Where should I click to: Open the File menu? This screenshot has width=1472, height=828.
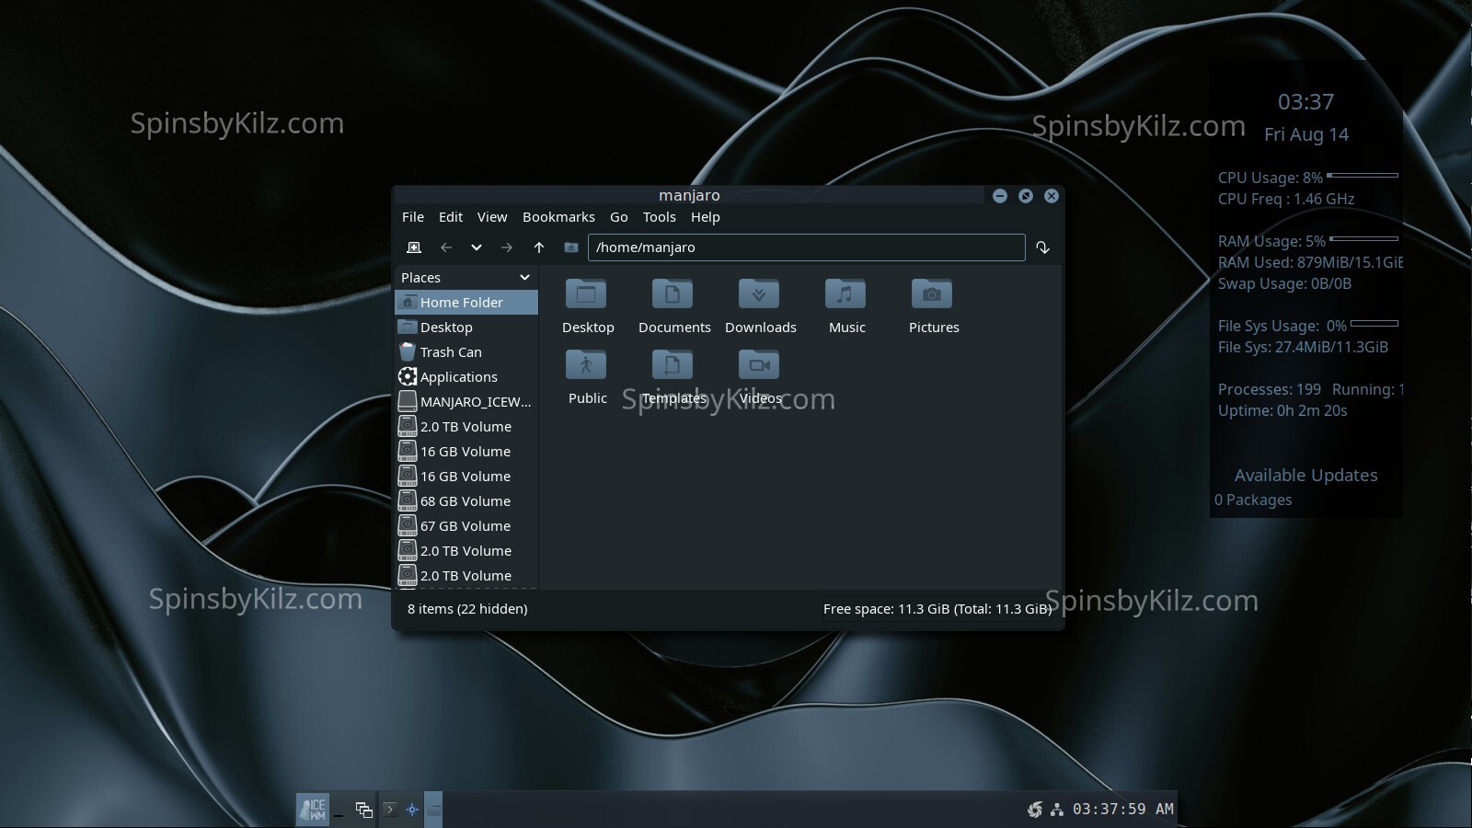tap(413, 217)
